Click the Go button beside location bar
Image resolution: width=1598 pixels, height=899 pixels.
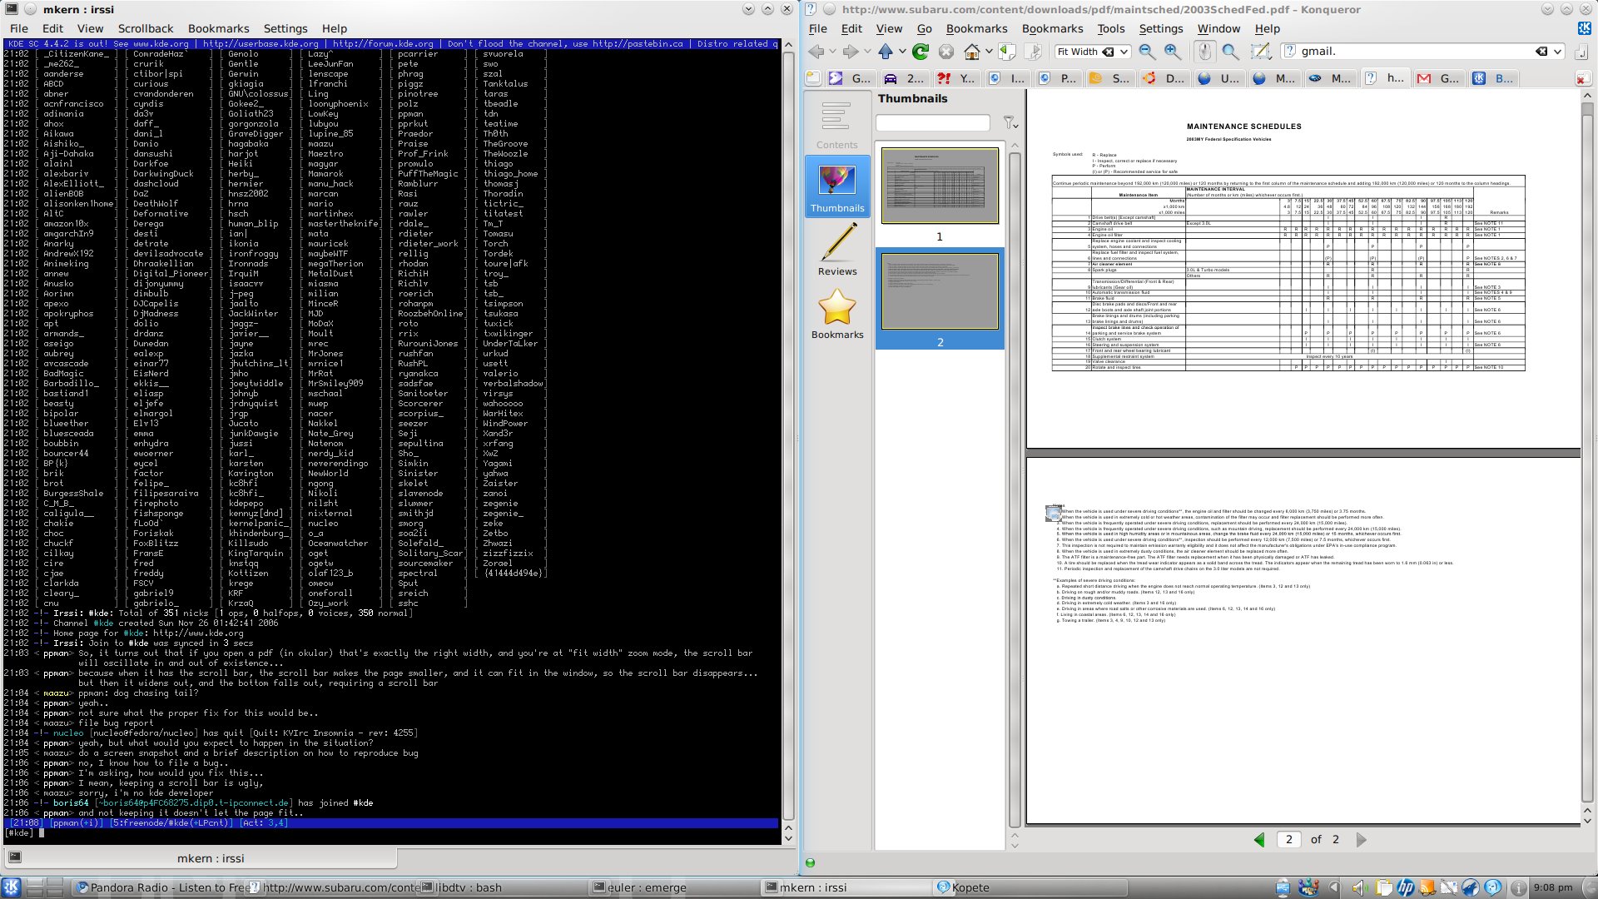1581,52
